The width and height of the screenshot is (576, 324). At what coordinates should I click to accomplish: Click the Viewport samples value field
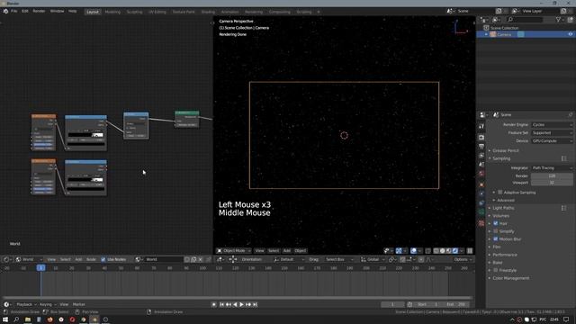pyautogui.click(x=552, y=183)
